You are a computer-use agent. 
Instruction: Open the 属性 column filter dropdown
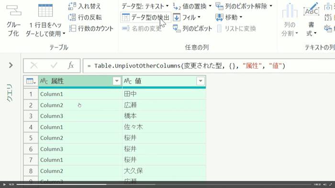click(117, 81)
